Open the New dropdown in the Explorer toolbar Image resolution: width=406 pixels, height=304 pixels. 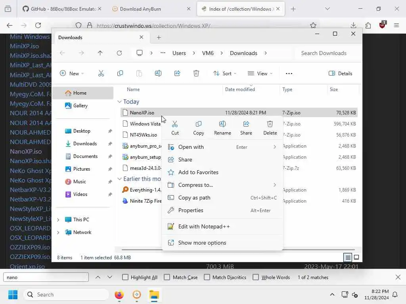coord(72,73)
